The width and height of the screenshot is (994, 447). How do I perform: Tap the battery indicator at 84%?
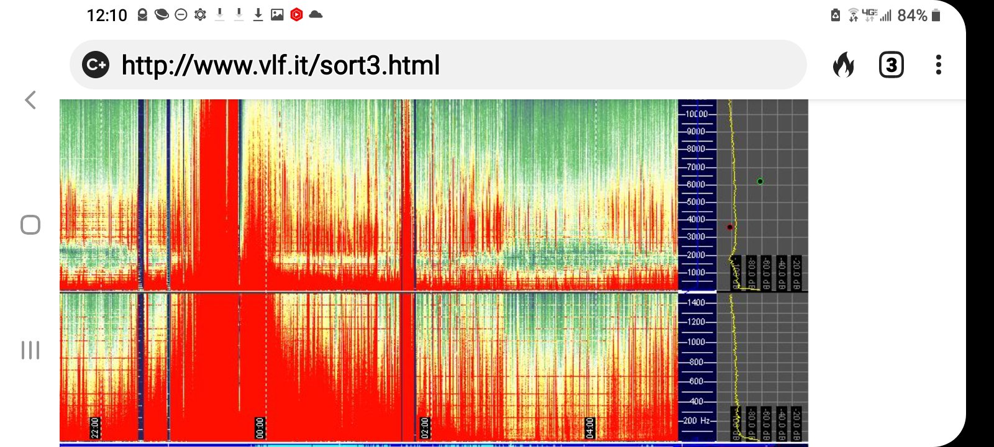936,15
